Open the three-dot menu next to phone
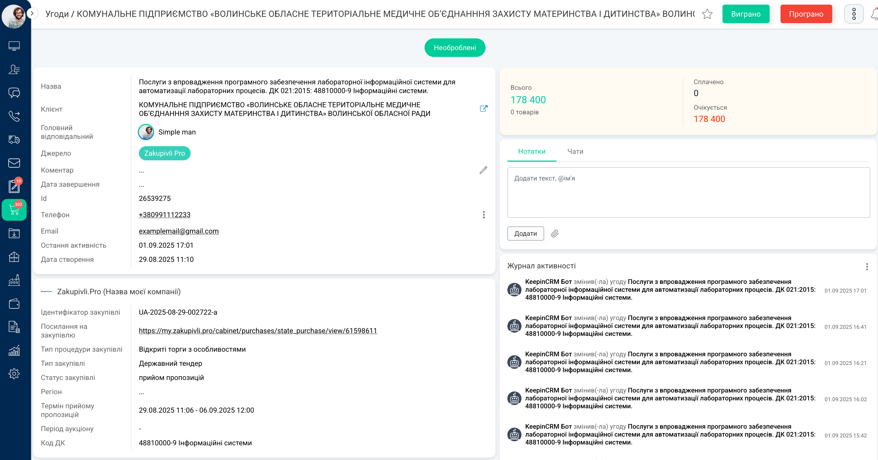 tap(484, 215)
